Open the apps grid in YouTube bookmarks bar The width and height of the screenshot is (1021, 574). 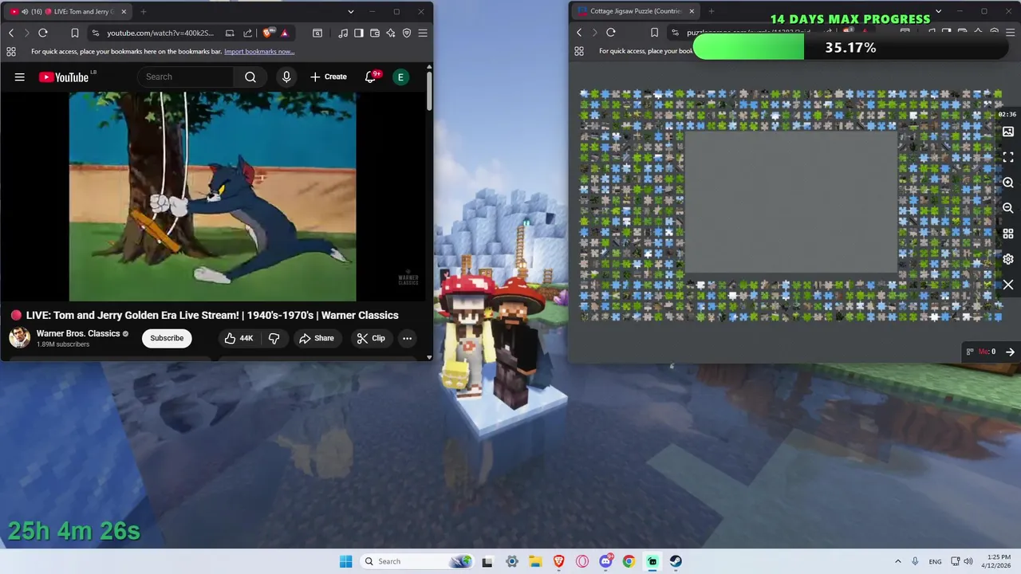point(11,51)
